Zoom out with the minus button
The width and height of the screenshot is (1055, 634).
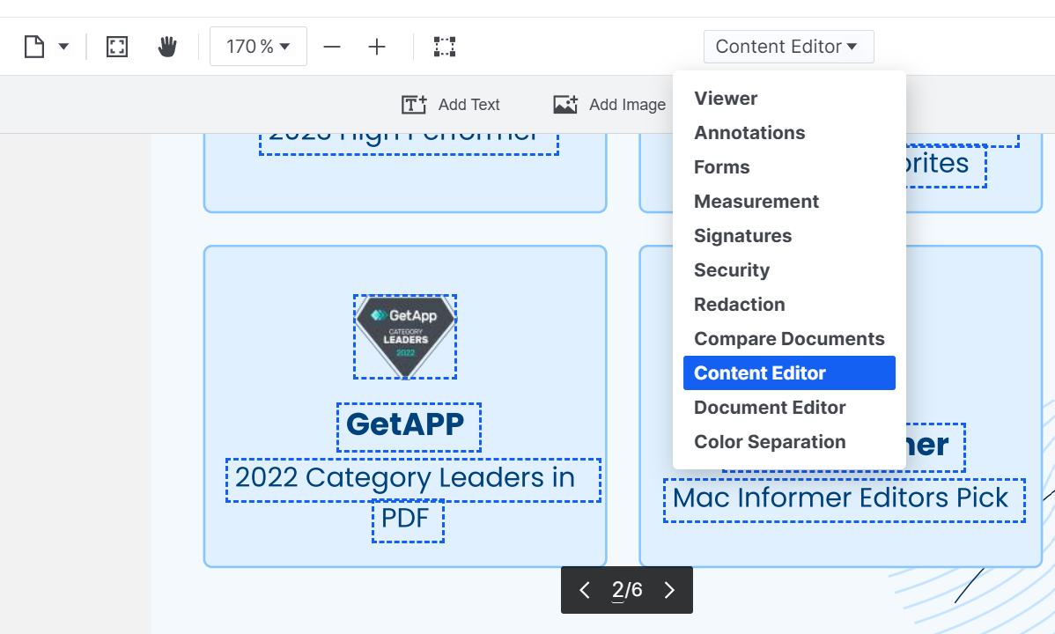point(332,48)
